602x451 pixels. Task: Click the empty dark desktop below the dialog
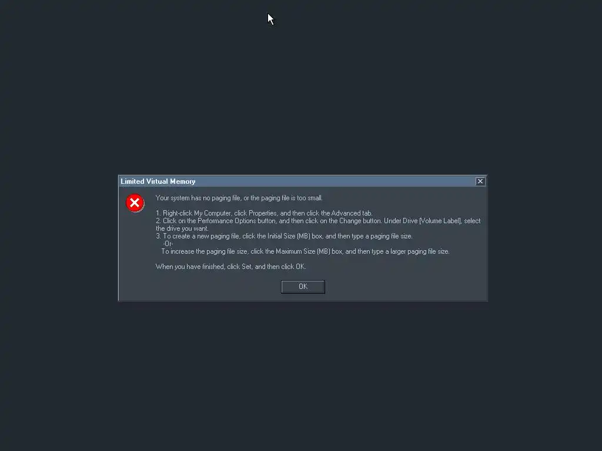point(301,376)
